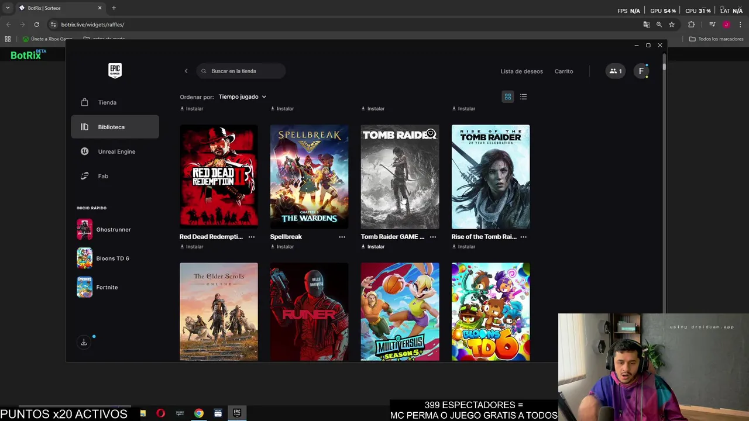Viewport: 749px width, 421px height.
Task: Open the Chrome translate page icon
Action: (647, 25)
